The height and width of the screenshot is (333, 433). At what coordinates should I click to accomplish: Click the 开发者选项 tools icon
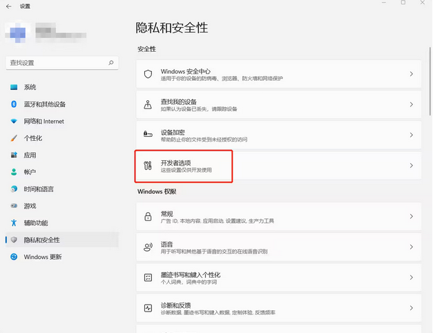[x=148, y=166]
